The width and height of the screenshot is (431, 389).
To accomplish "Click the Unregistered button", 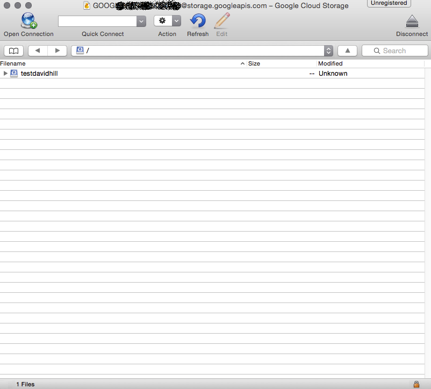I will coord(389,3).
